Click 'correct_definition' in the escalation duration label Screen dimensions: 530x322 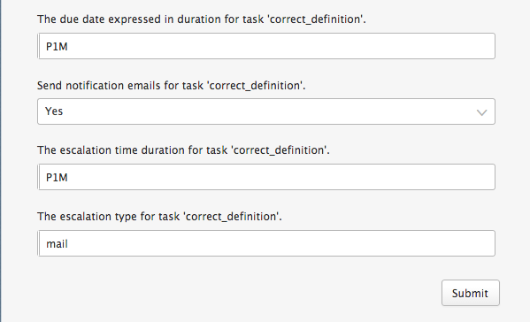[279, 150]
